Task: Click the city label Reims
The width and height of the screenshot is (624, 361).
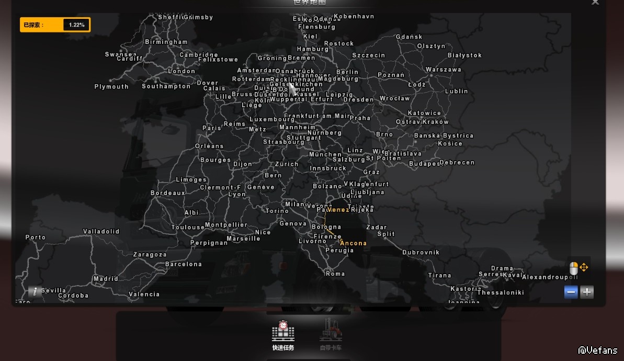Action: click(x=234, y=124)
